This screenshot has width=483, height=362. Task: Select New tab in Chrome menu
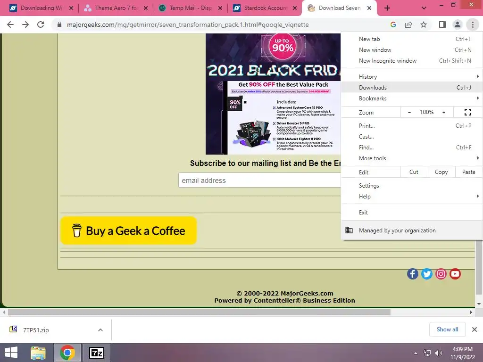click(412, 39)
